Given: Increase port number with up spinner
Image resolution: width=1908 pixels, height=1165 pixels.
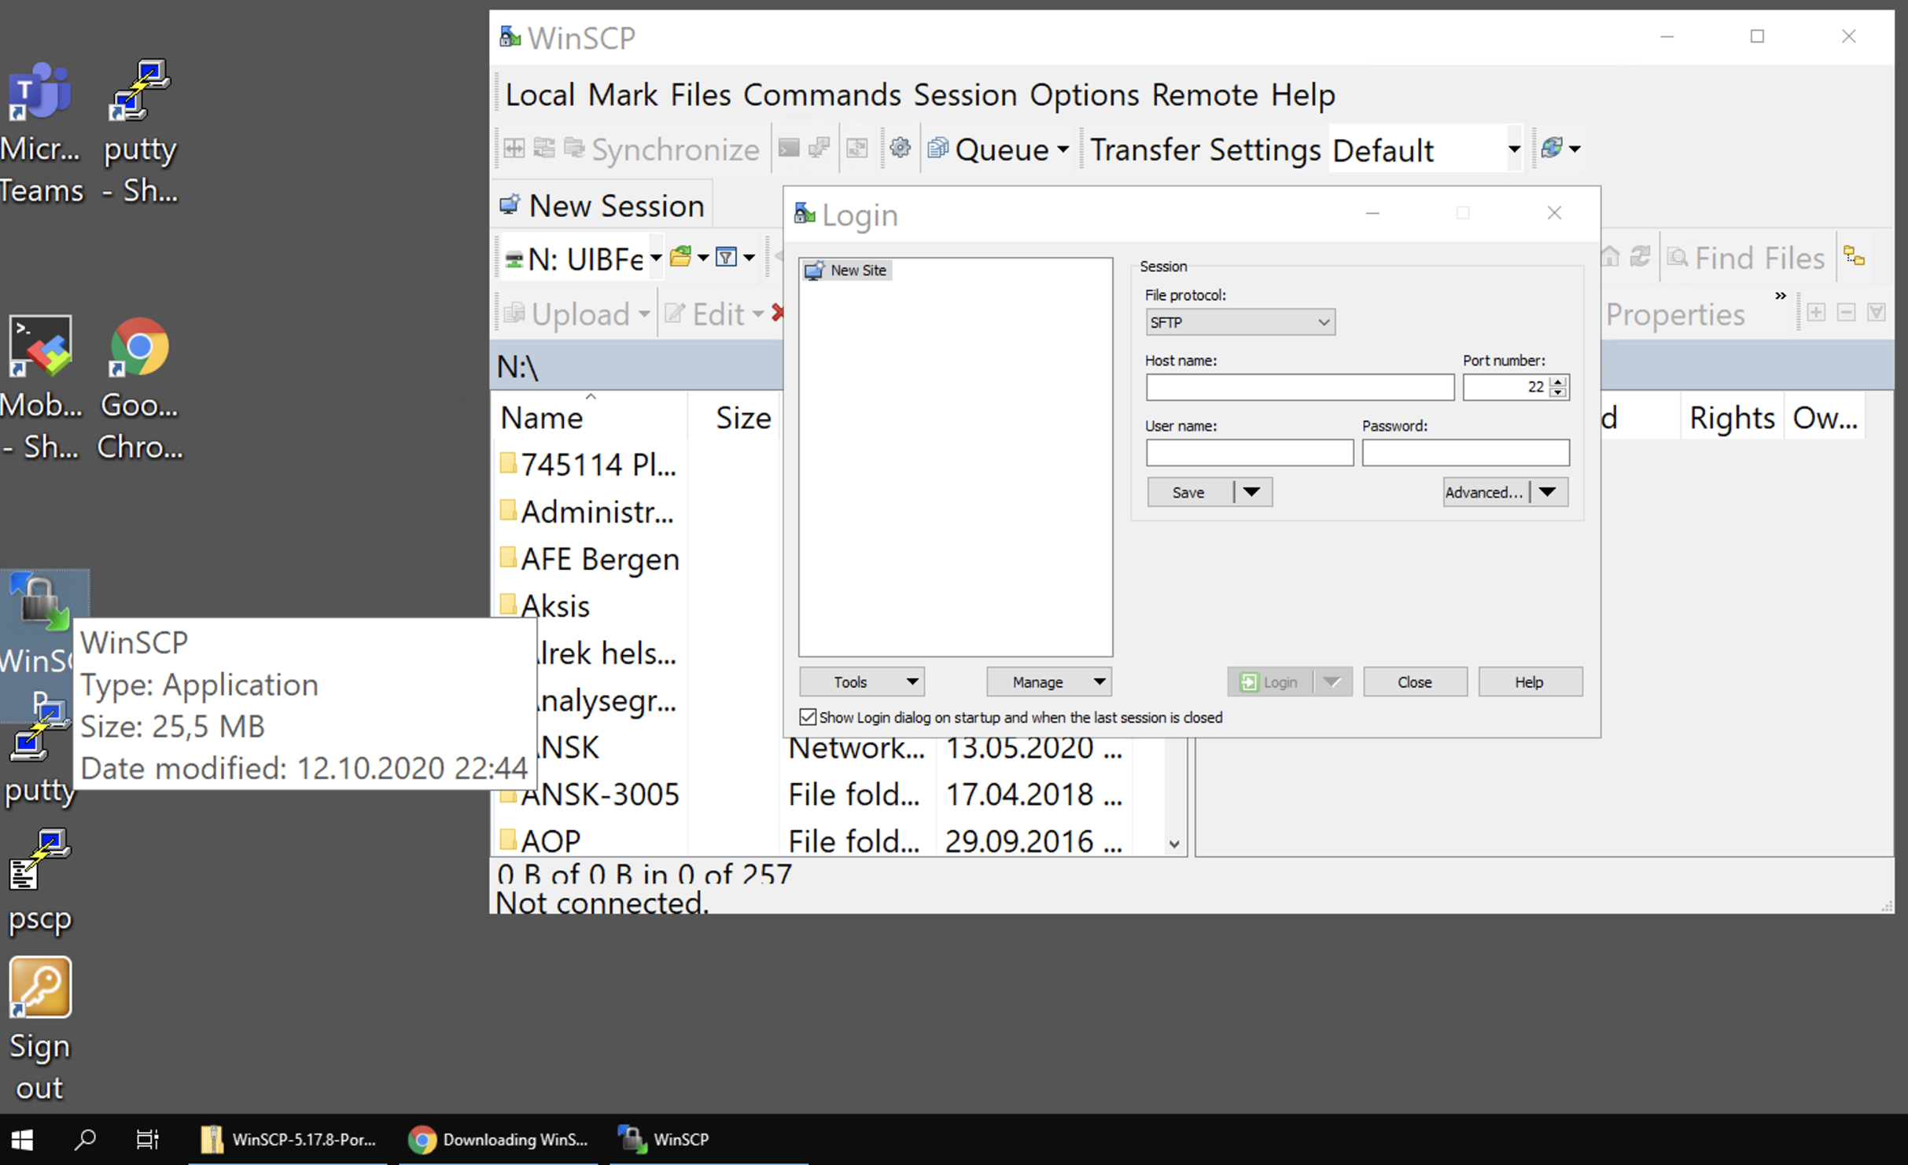Looking at the screenshot, I should pyautogui.click(x=1558, y=381).
